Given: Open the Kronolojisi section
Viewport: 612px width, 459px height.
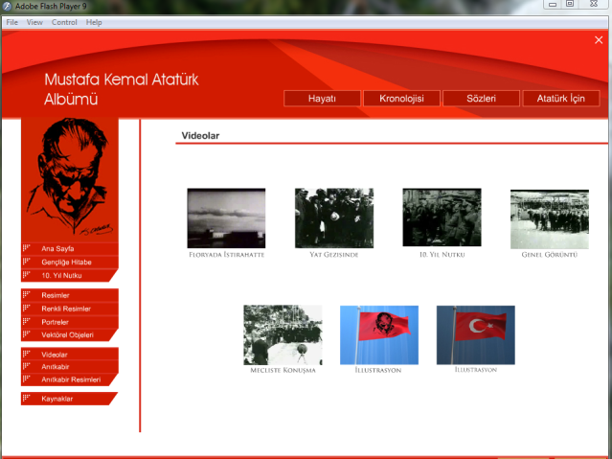Looking at the screenshot, I should coord(401,99).
